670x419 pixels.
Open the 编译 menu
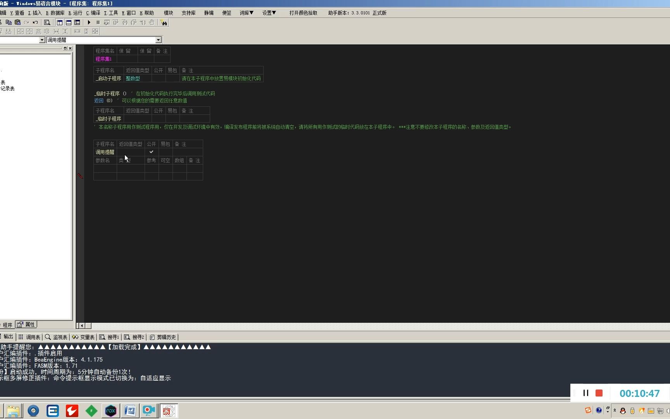point(93,13)
